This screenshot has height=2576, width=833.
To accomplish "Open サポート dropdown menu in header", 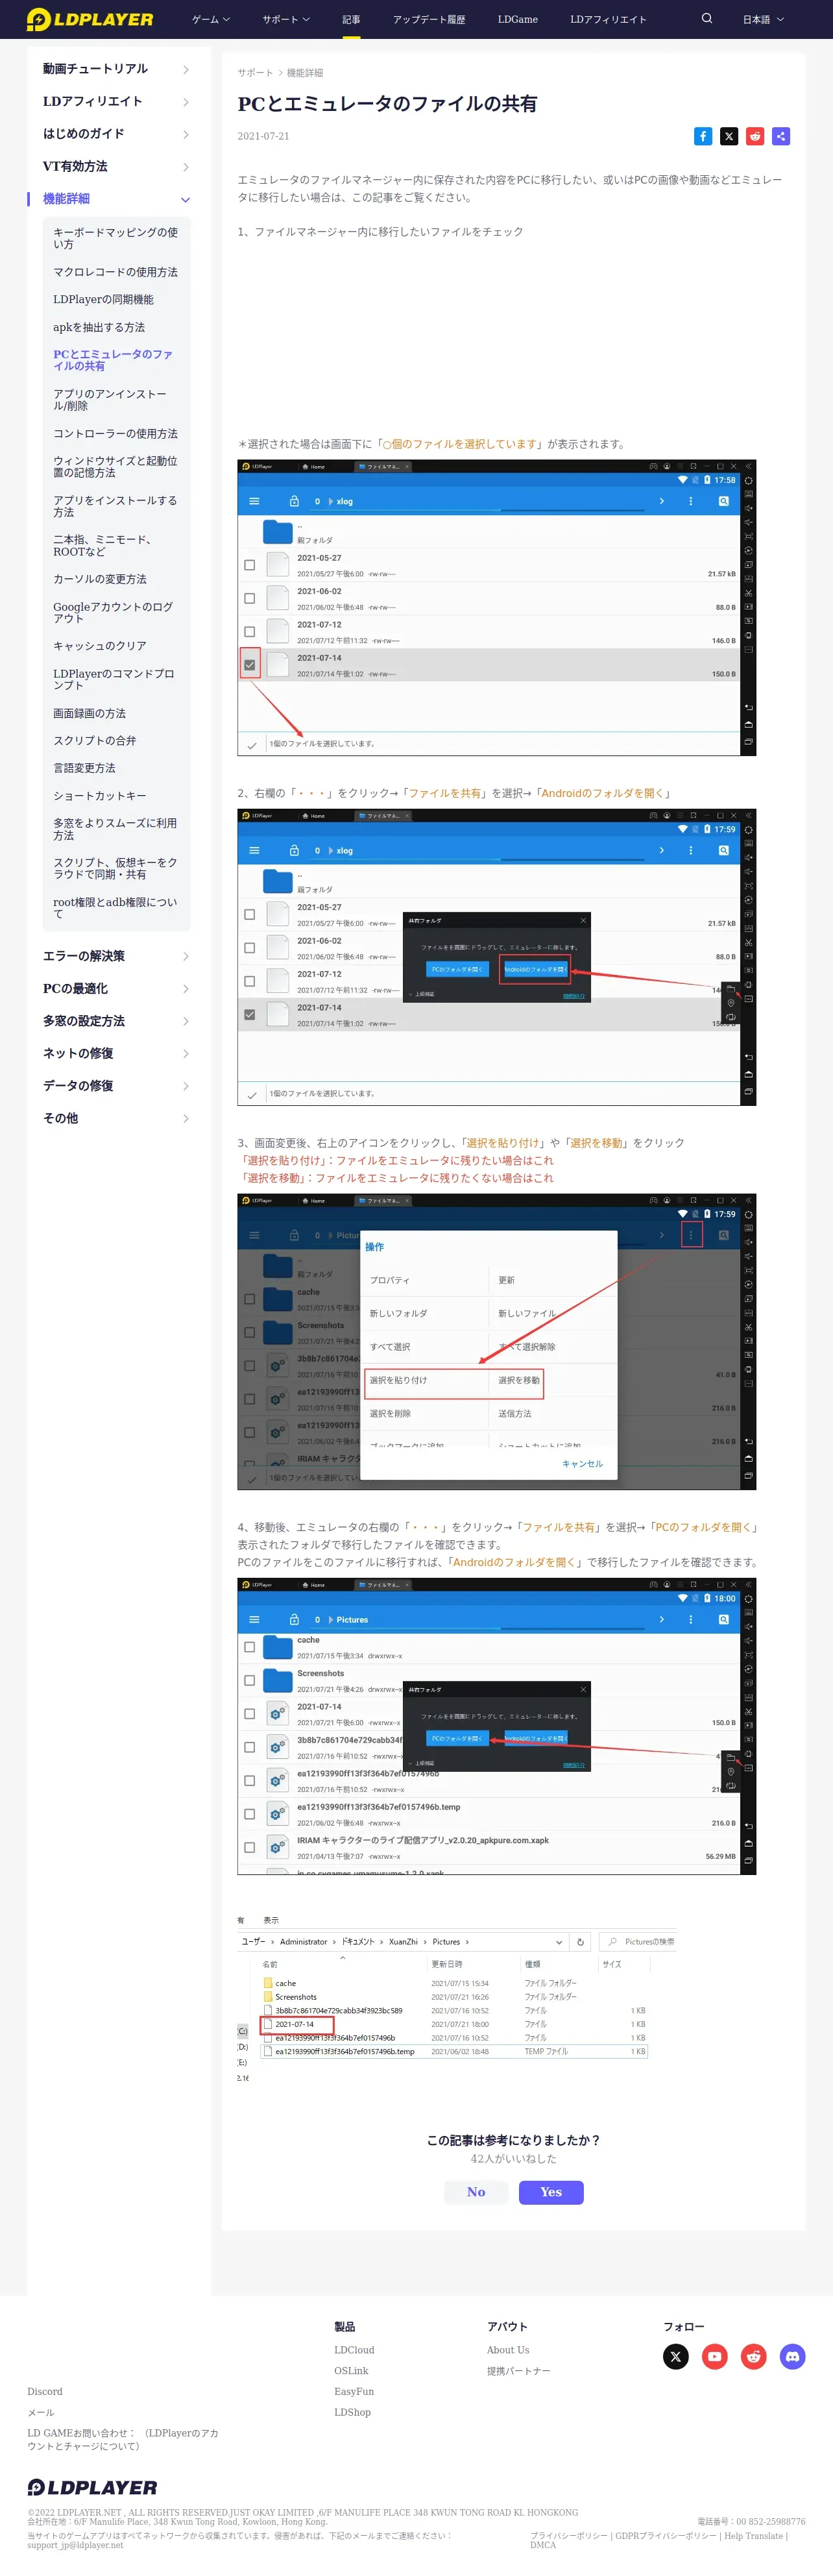I will [286, 19].
